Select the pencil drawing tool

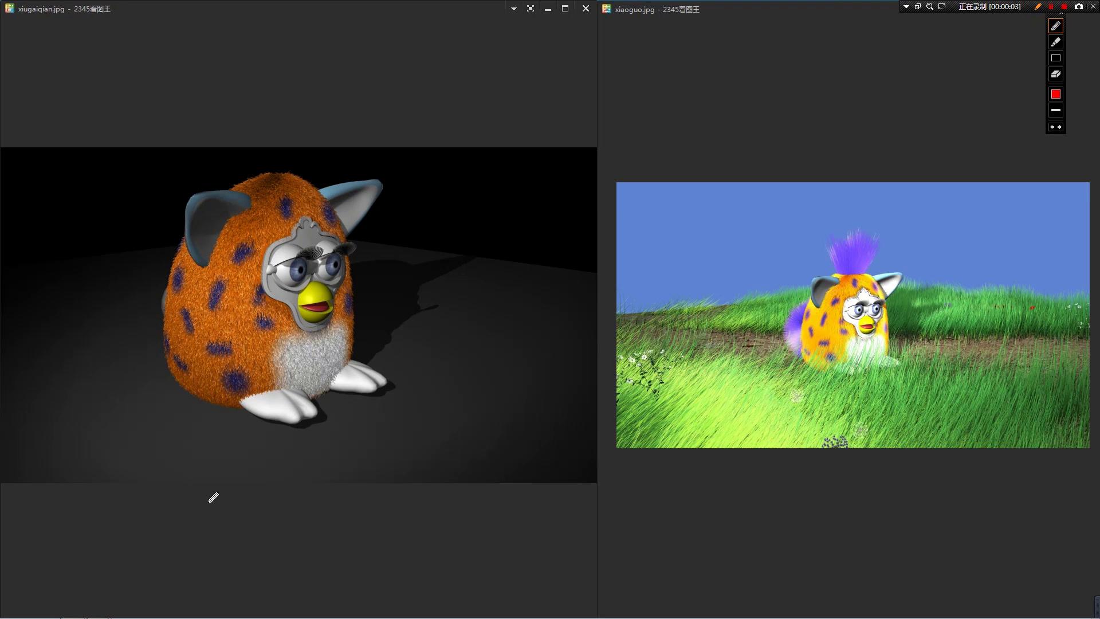coord(1056,26)
